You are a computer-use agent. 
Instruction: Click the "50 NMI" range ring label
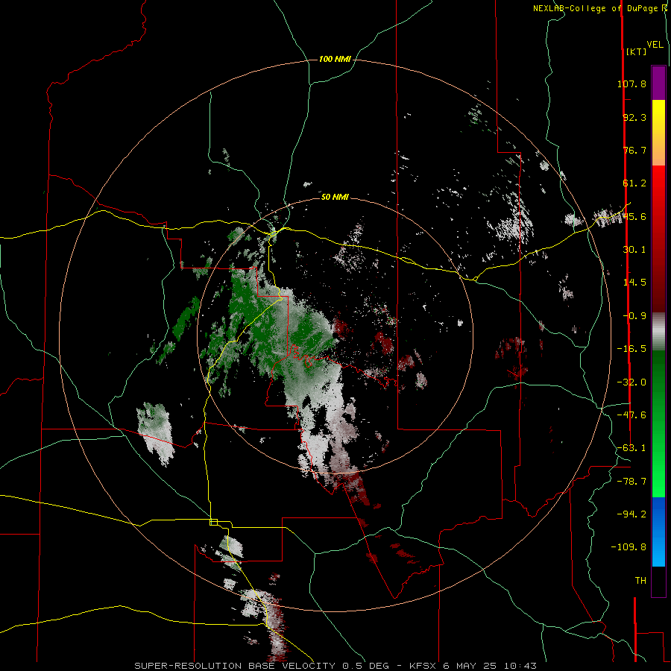[x=335, y=198]
